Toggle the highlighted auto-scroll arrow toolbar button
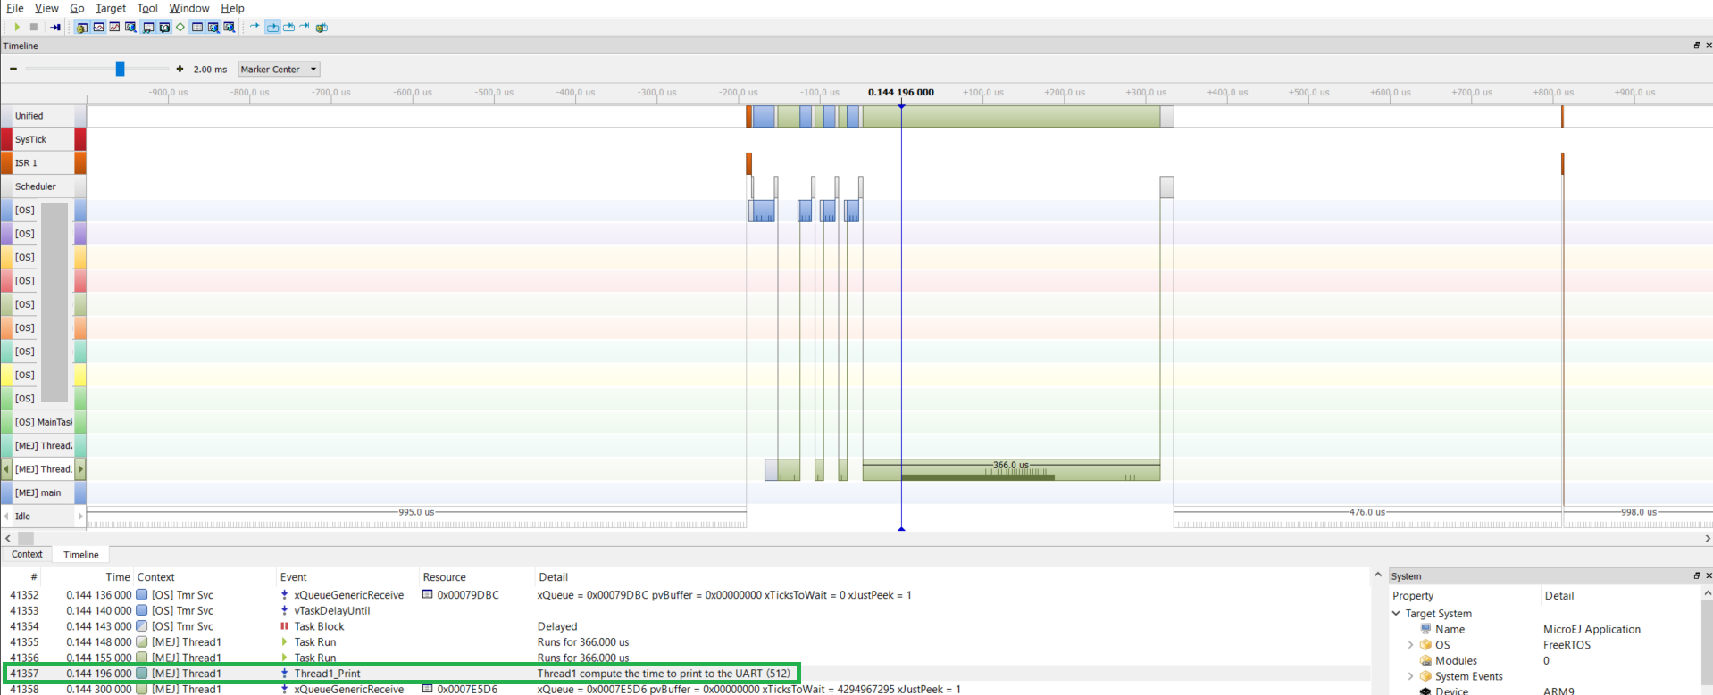This screenshot has height=695, width=1713. 272,27
